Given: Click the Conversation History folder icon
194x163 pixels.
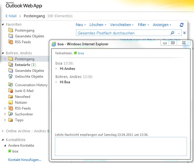Looking at the screenshot, I should point(11,85).
